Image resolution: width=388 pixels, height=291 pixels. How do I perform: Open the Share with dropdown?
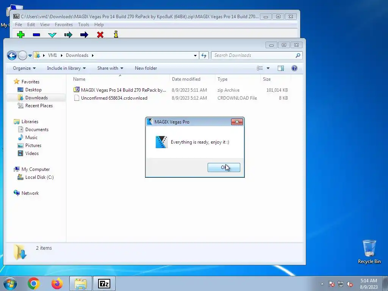pos(110,68)
